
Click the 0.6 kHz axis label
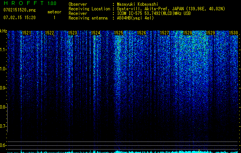3,145
